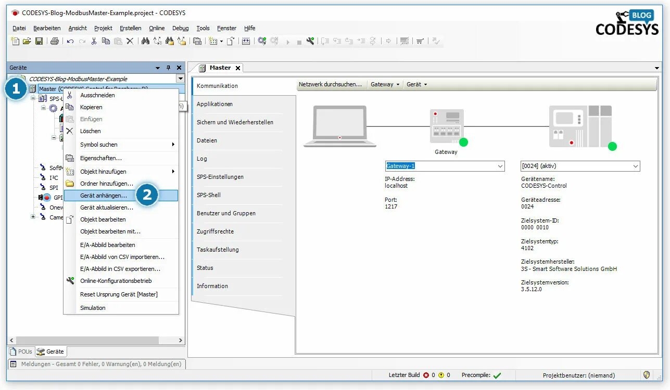
Task: Open the Gerät toolbar dropdown
Action: 416,84
